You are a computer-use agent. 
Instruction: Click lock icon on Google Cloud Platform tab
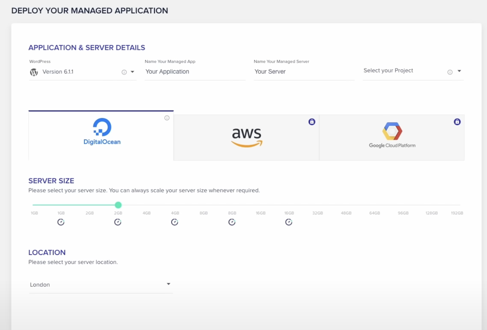pyautogui.click(x=457, y=122)
